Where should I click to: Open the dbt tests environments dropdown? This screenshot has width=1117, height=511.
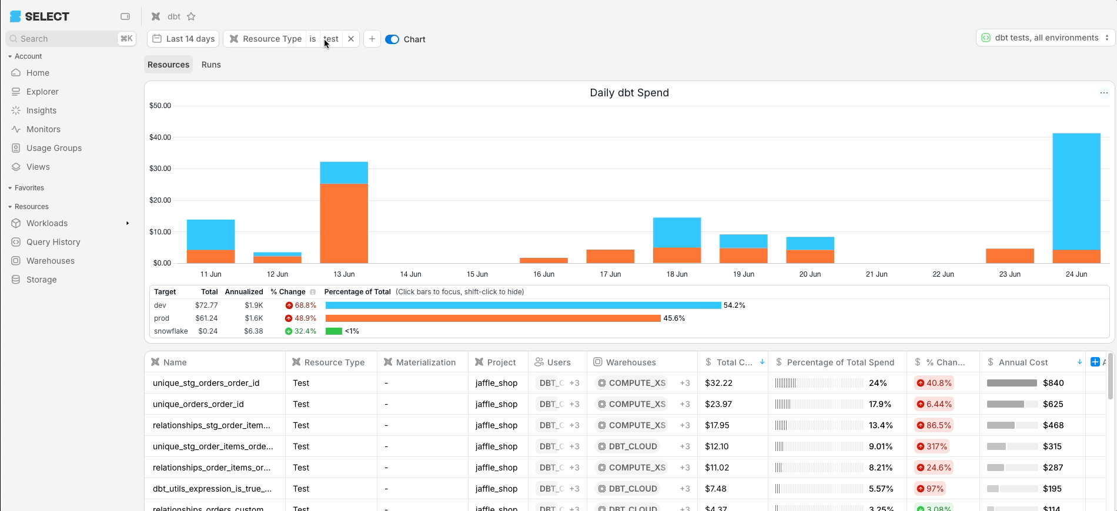click(x=1046, y=38)
